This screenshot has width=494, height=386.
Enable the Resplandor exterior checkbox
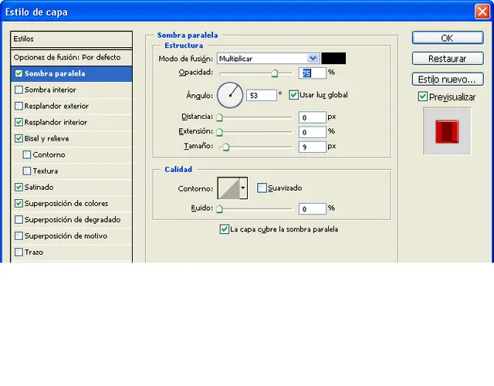click(19, 106)
